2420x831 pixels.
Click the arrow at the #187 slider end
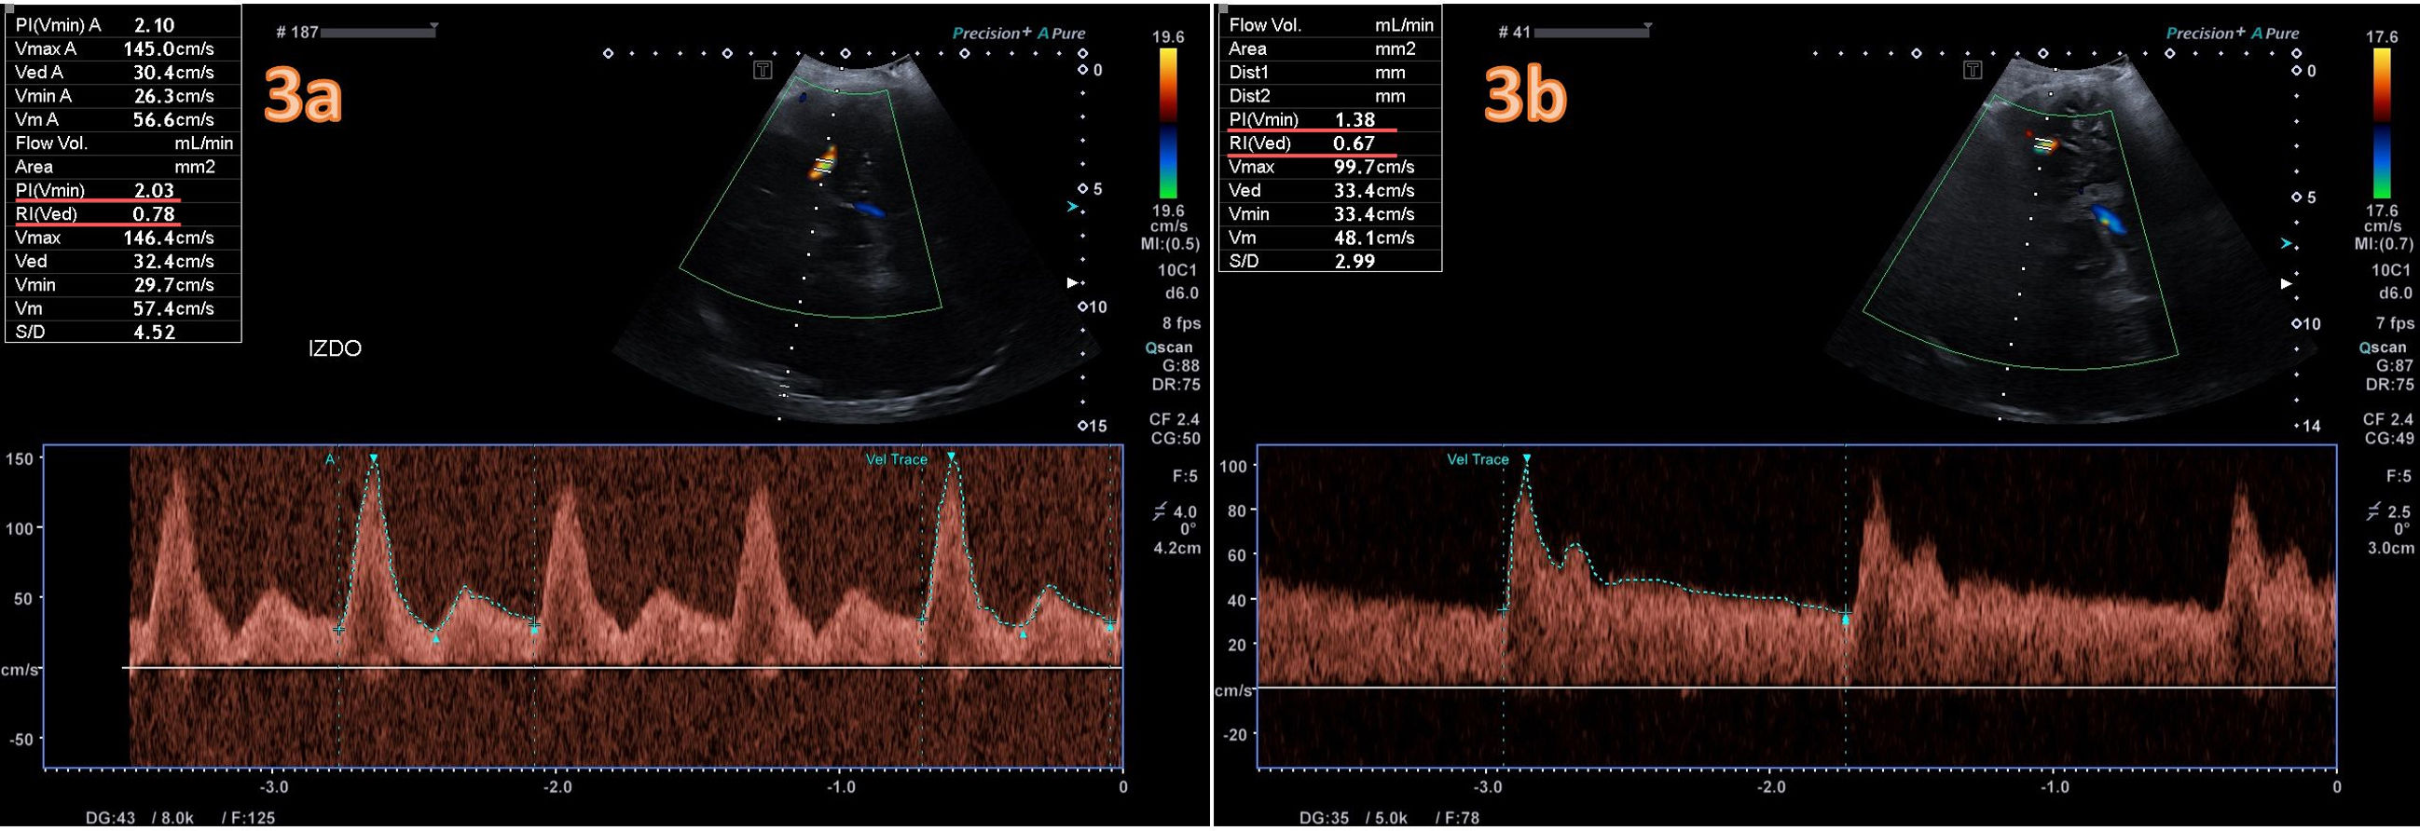point(434,26)
